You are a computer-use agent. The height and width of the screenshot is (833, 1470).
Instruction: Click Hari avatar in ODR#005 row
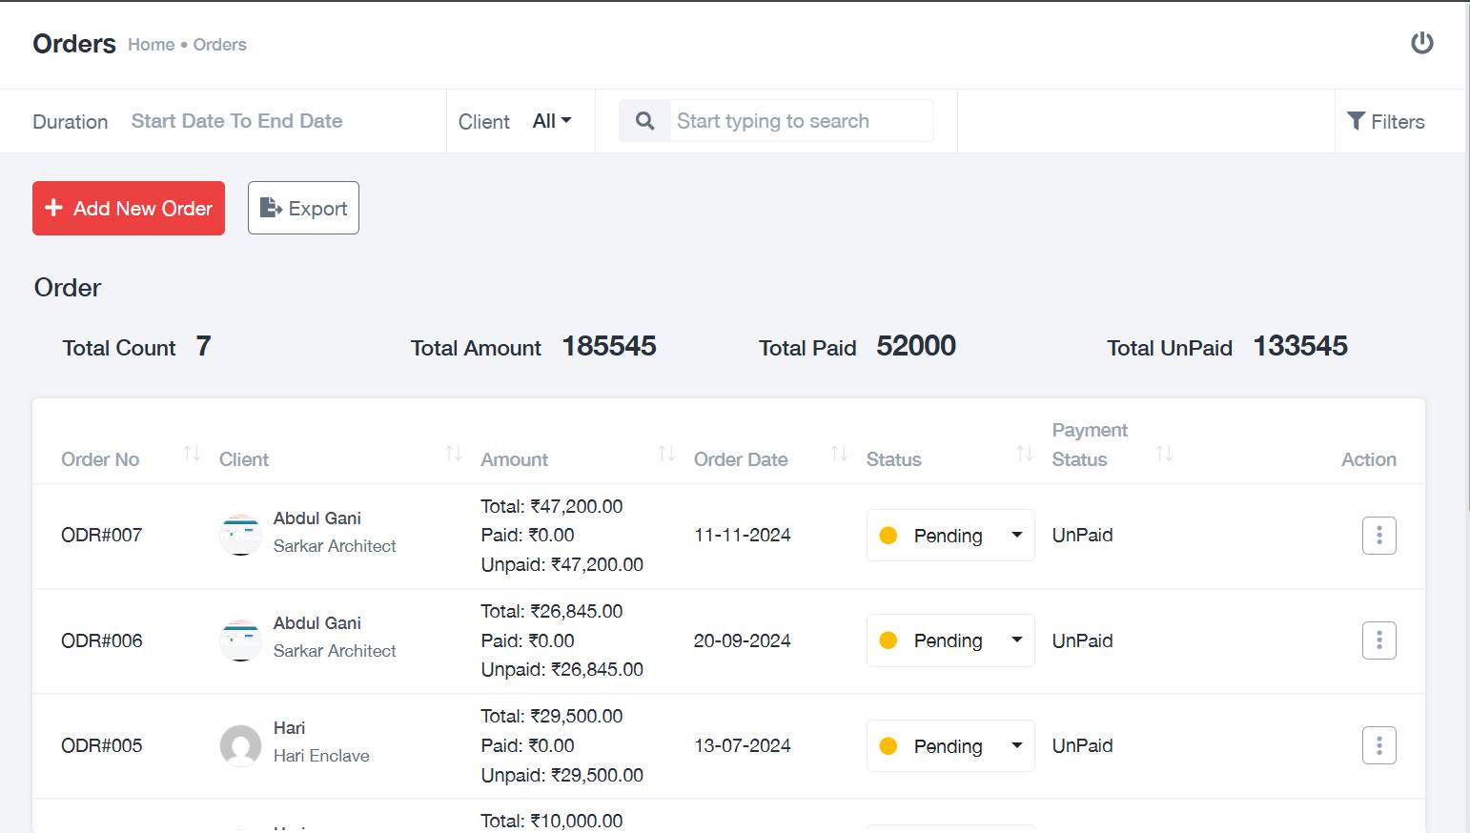point(240,745)
